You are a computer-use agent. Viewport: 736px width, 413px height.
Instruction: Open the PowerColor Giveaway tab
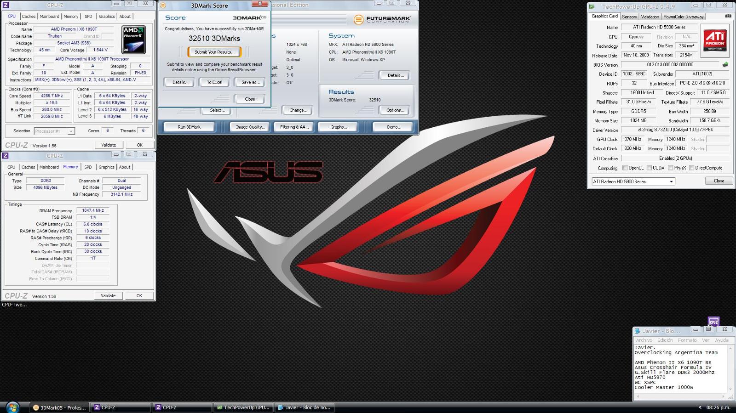click(684, 17)
